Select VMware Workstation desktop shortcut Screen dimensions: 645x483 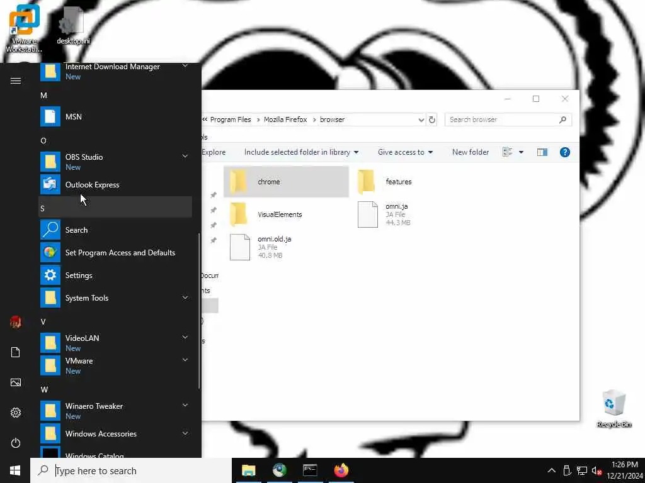tap(24, 28)
